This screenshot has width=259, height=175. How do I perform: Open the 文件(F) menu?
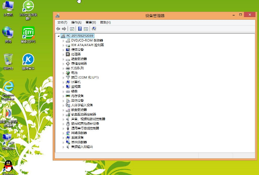point(62,22)
